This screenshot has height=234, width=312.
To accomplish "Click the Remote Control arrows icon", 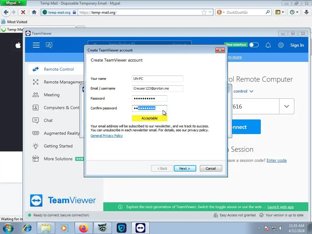I will (36, 69).
